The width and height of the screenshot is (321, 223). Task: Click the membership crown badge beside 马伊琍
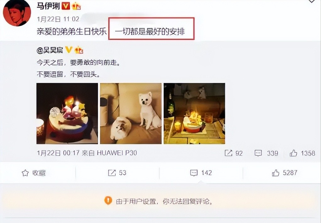click(76, 6)
